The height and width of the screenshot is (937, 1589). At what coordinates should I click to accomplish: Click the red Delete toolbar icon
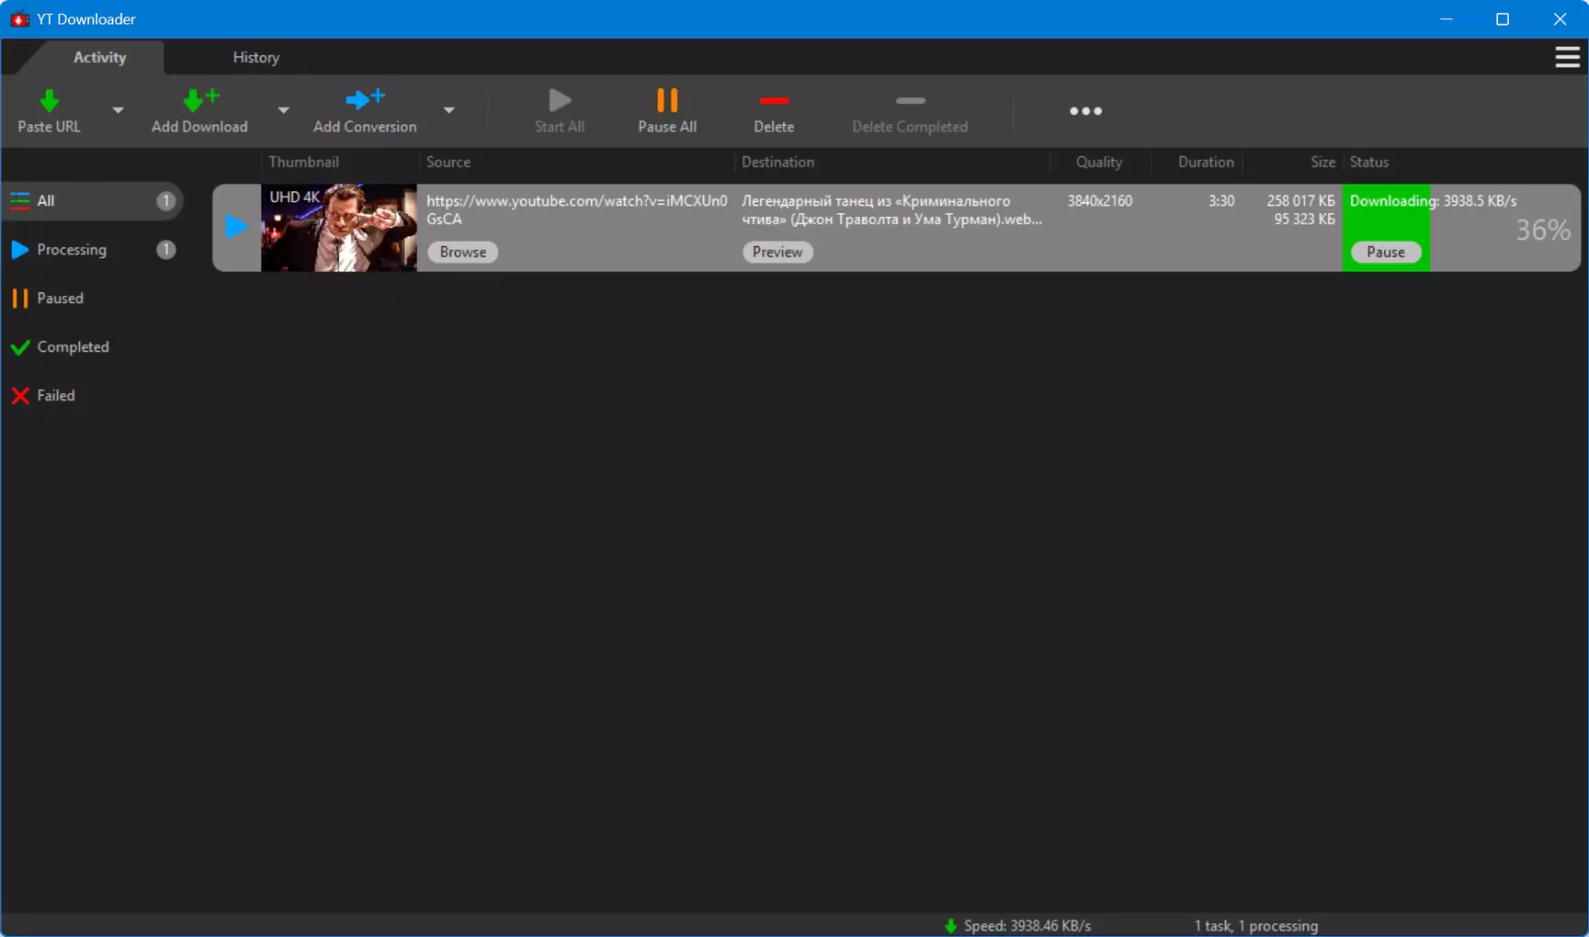click(x=774, y=100)
